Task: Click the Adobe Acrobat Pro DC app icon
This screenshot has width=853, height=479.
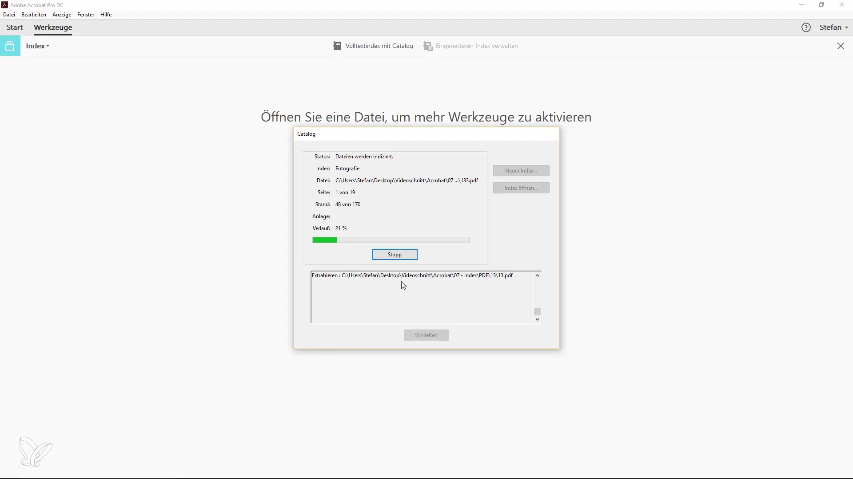Action: click(x=5, y=5)
